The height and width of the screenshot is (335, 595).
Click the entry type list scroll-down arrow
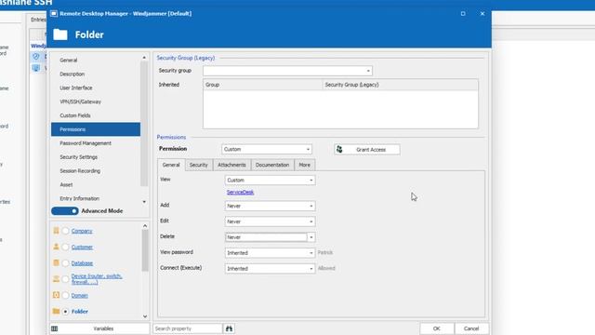point(145,316)
